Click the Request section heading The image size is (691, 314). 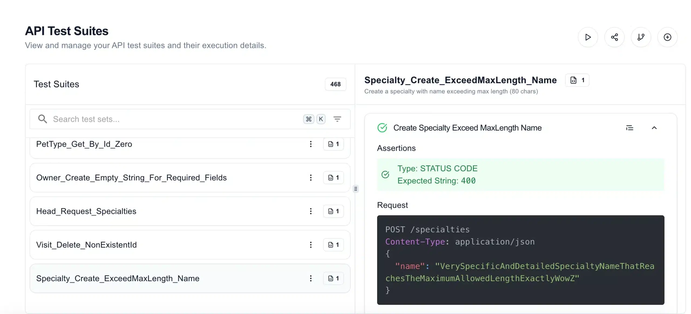click(392, 205)
